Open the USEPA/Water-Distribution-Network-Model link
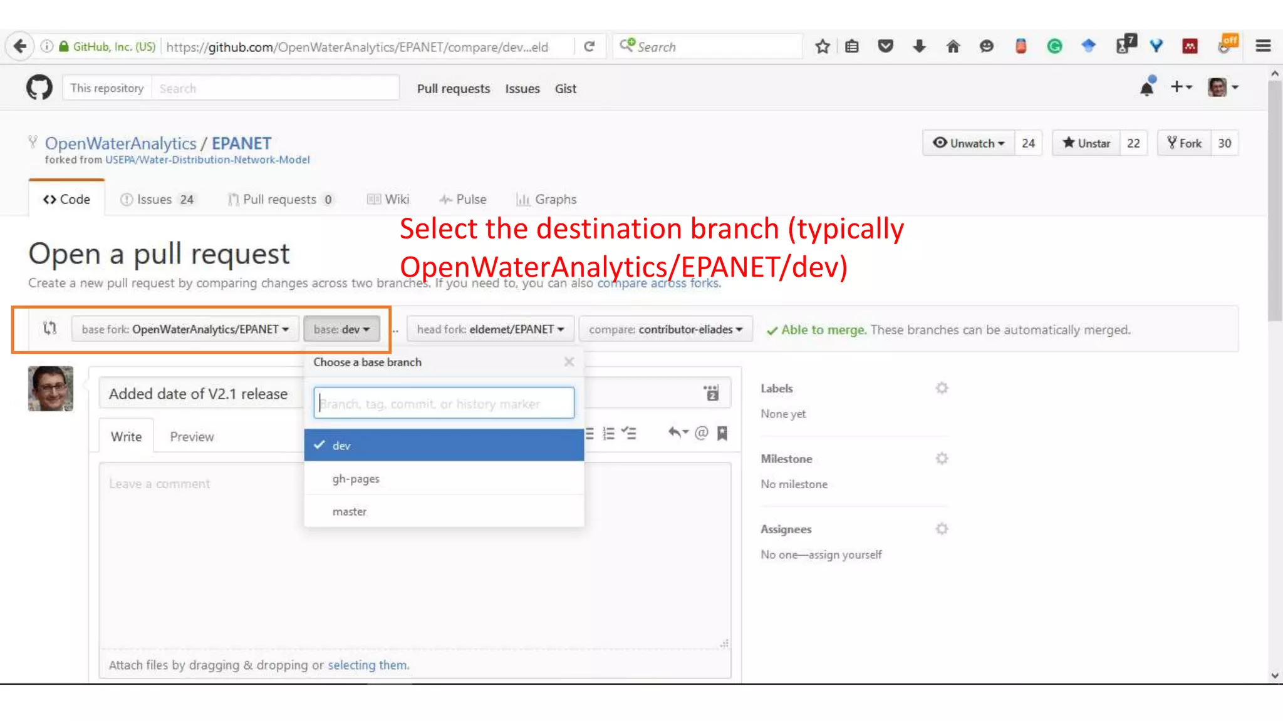Image resolution: width=1283 pixels, height=721 pixels. click(207, 160)
